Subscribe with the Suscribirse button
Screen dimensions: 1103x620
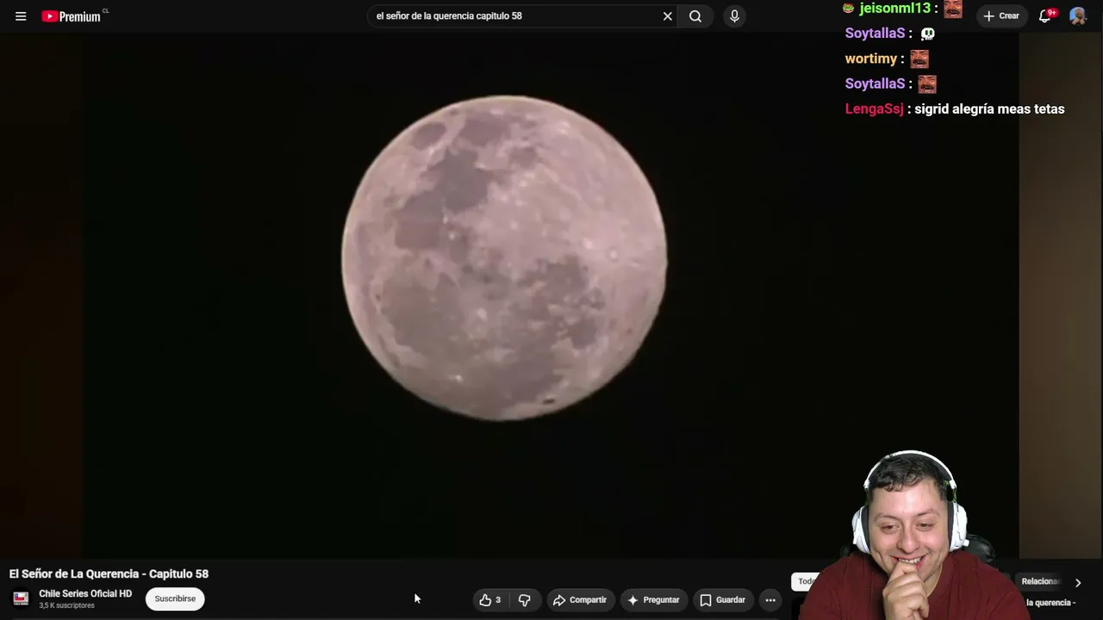175,598
